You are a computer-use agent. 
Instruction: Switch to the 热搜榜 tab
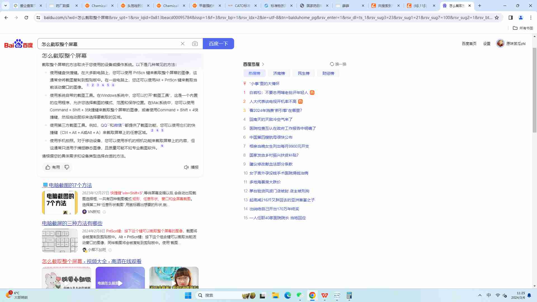click(255, 73)
